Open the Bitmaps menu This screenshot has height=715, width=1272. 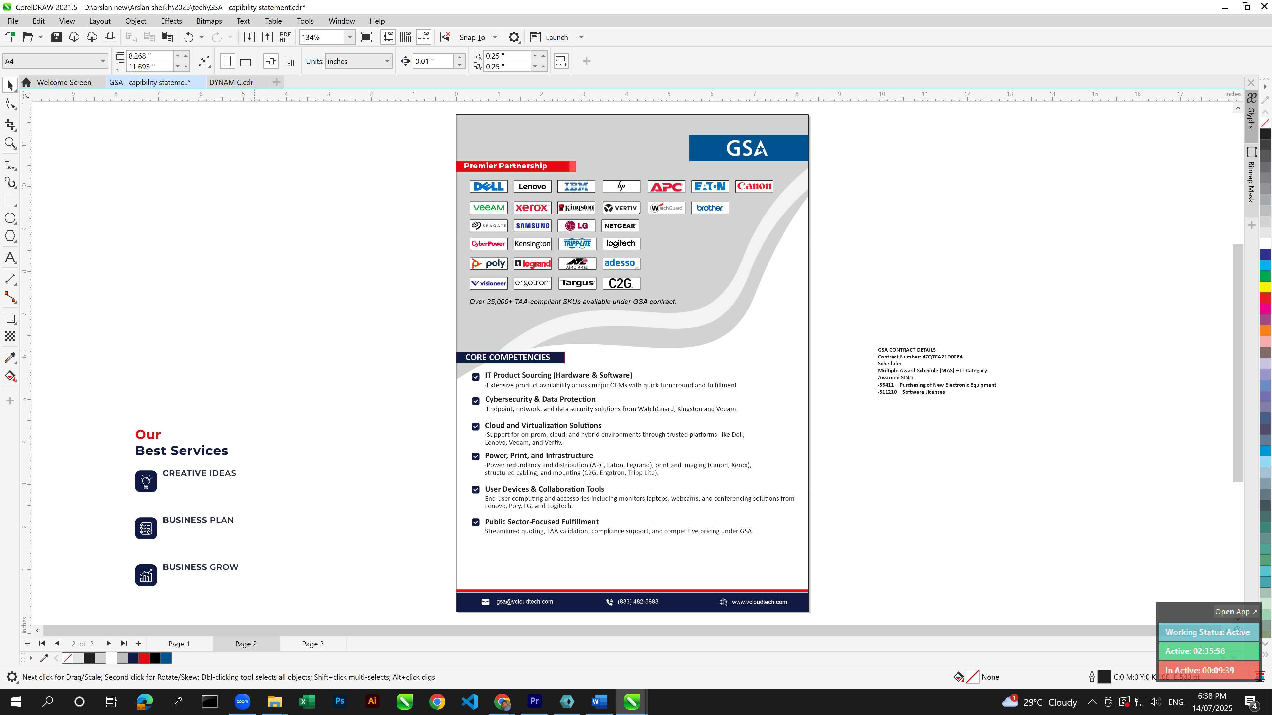click(x=209, y=21)
